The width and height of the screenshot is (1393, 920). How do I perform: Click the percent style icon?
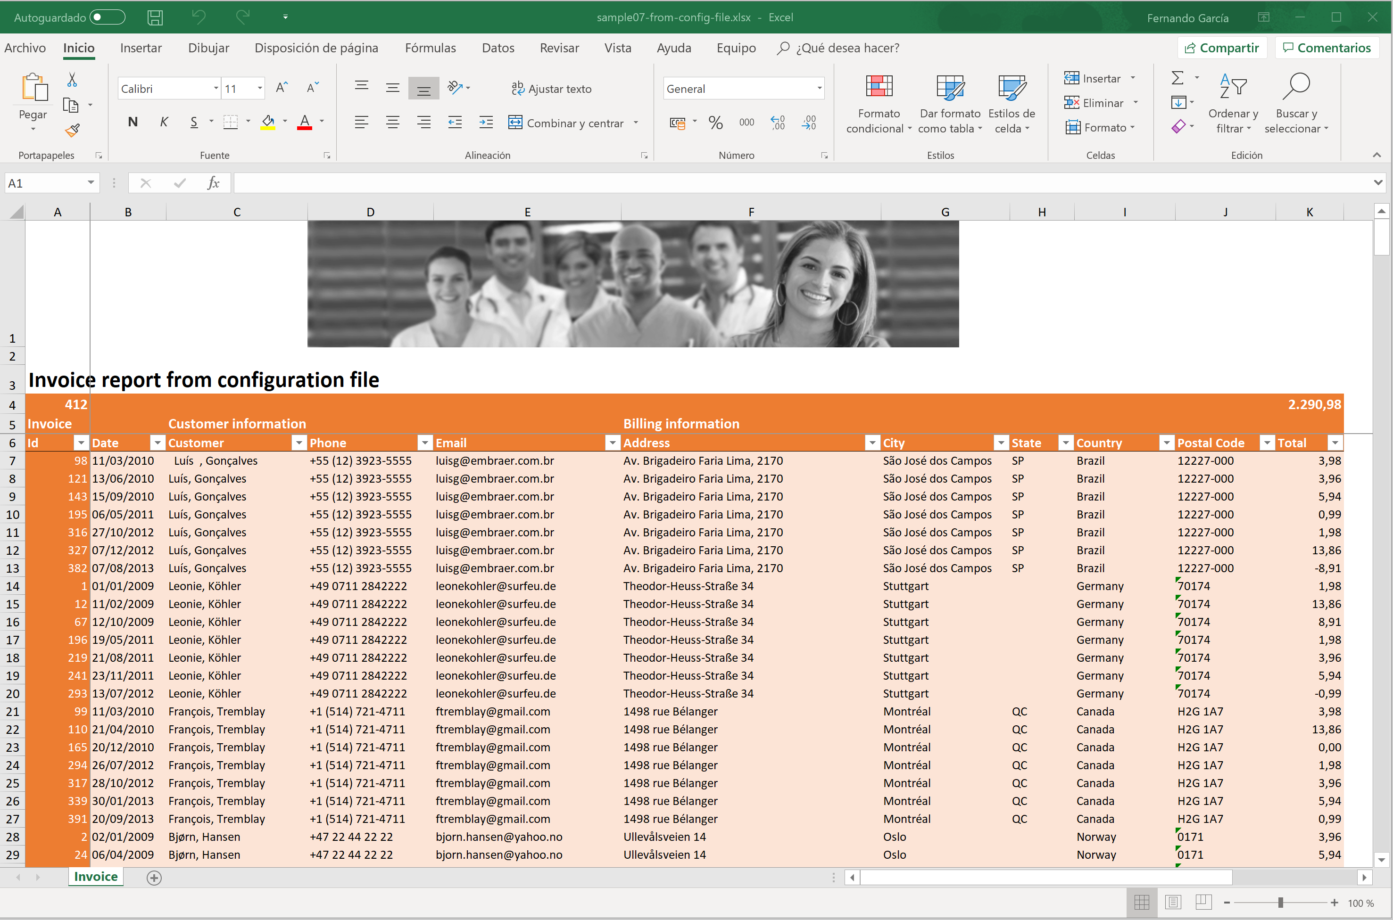715,123
